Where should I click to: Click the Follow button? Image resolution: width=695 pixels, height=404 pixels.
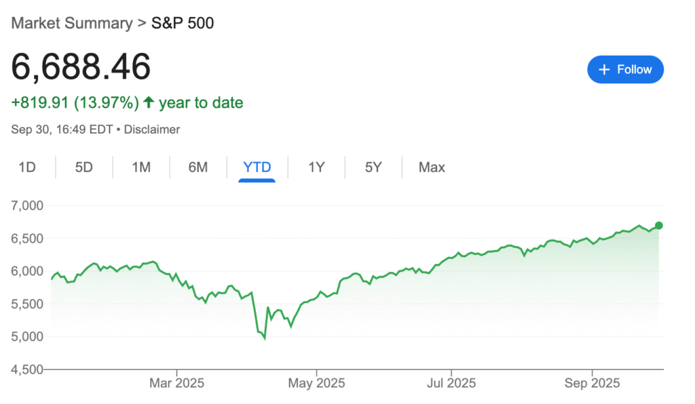625,69
